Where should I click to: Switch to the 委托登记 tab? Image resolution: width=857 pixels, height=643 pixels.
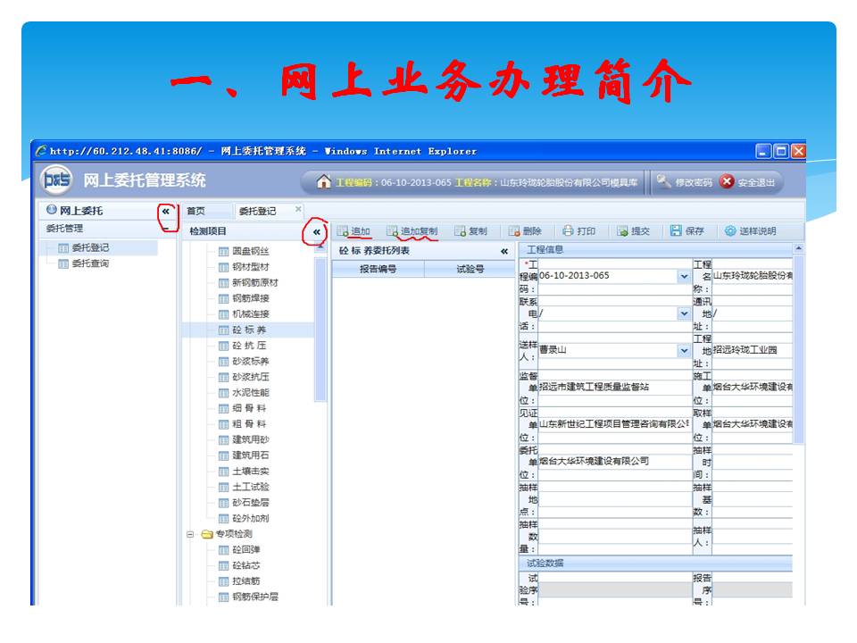(257, 211)
